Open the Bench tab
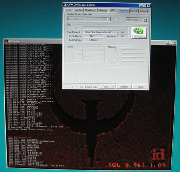 [x=134, y=11]
